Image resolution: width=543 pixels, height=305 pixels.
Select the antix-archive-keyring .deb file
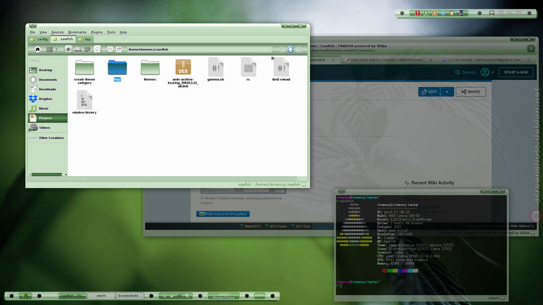[183, 73]
